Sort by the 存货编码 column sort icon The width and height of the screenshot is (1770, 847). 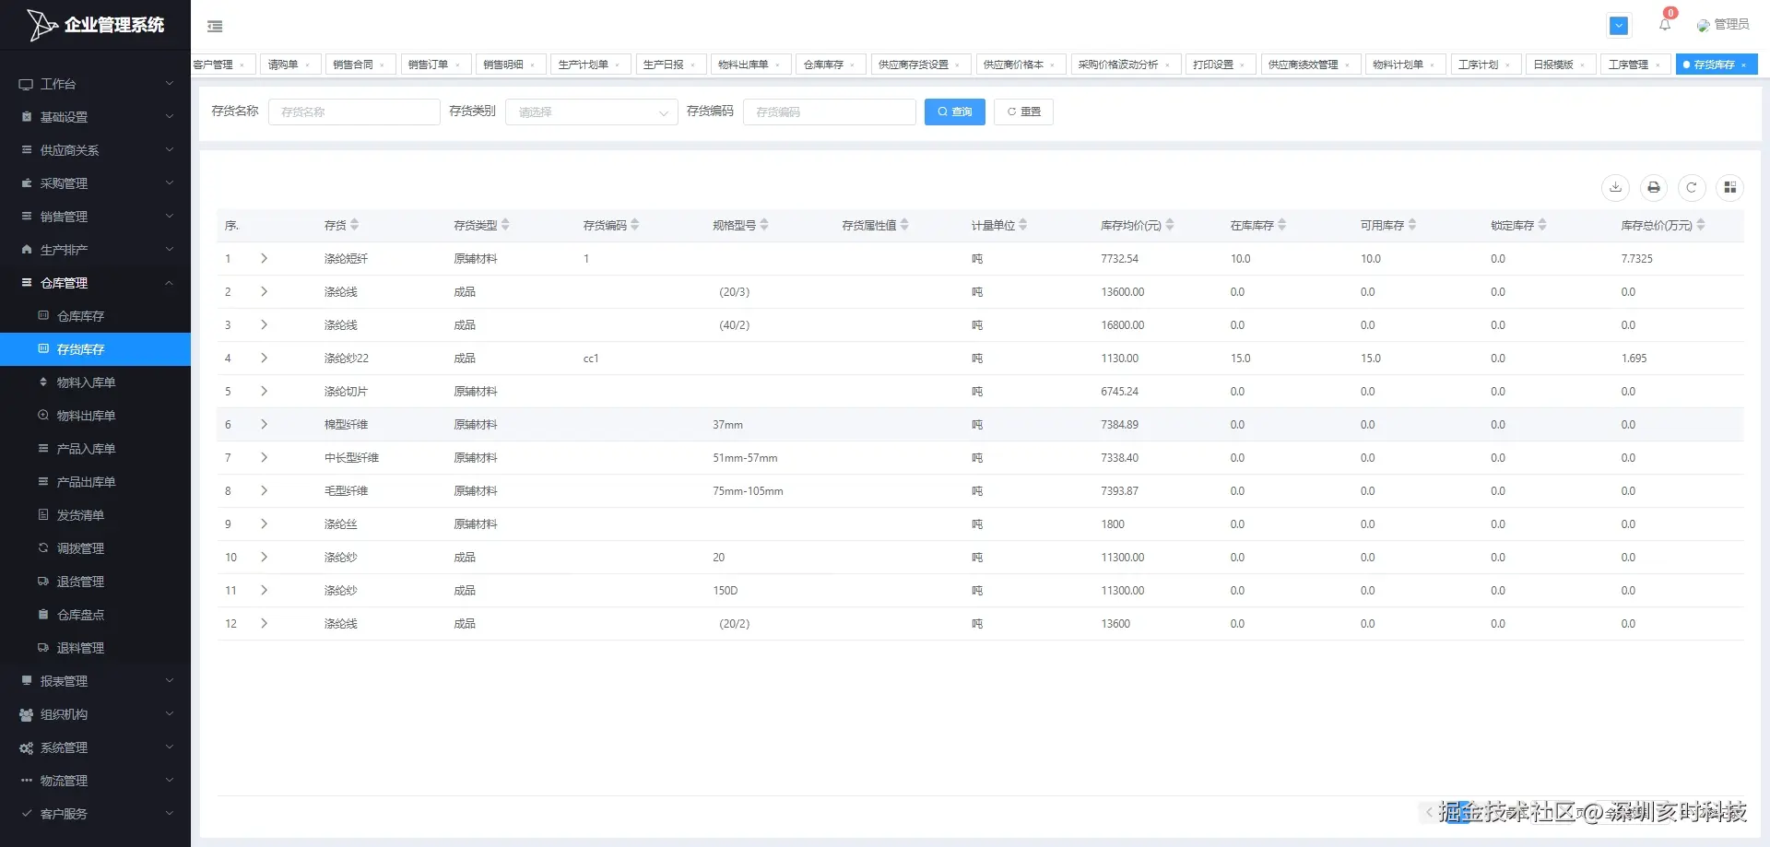coord(635,225)
